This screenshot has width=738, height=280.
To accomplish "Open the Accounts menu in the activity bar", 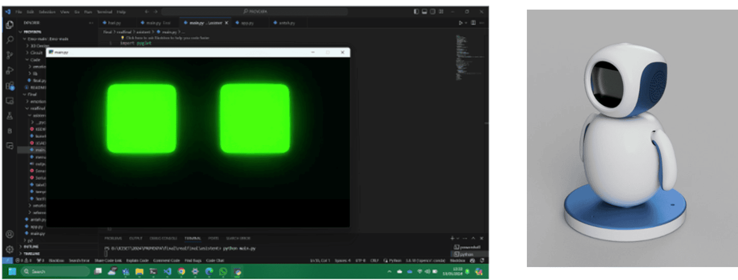I will click(10, 234).
